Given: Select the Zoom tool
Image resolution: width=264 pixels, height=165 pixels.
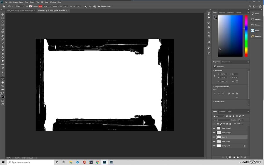Looking at the screenshot, I should (x=3, y=86).
